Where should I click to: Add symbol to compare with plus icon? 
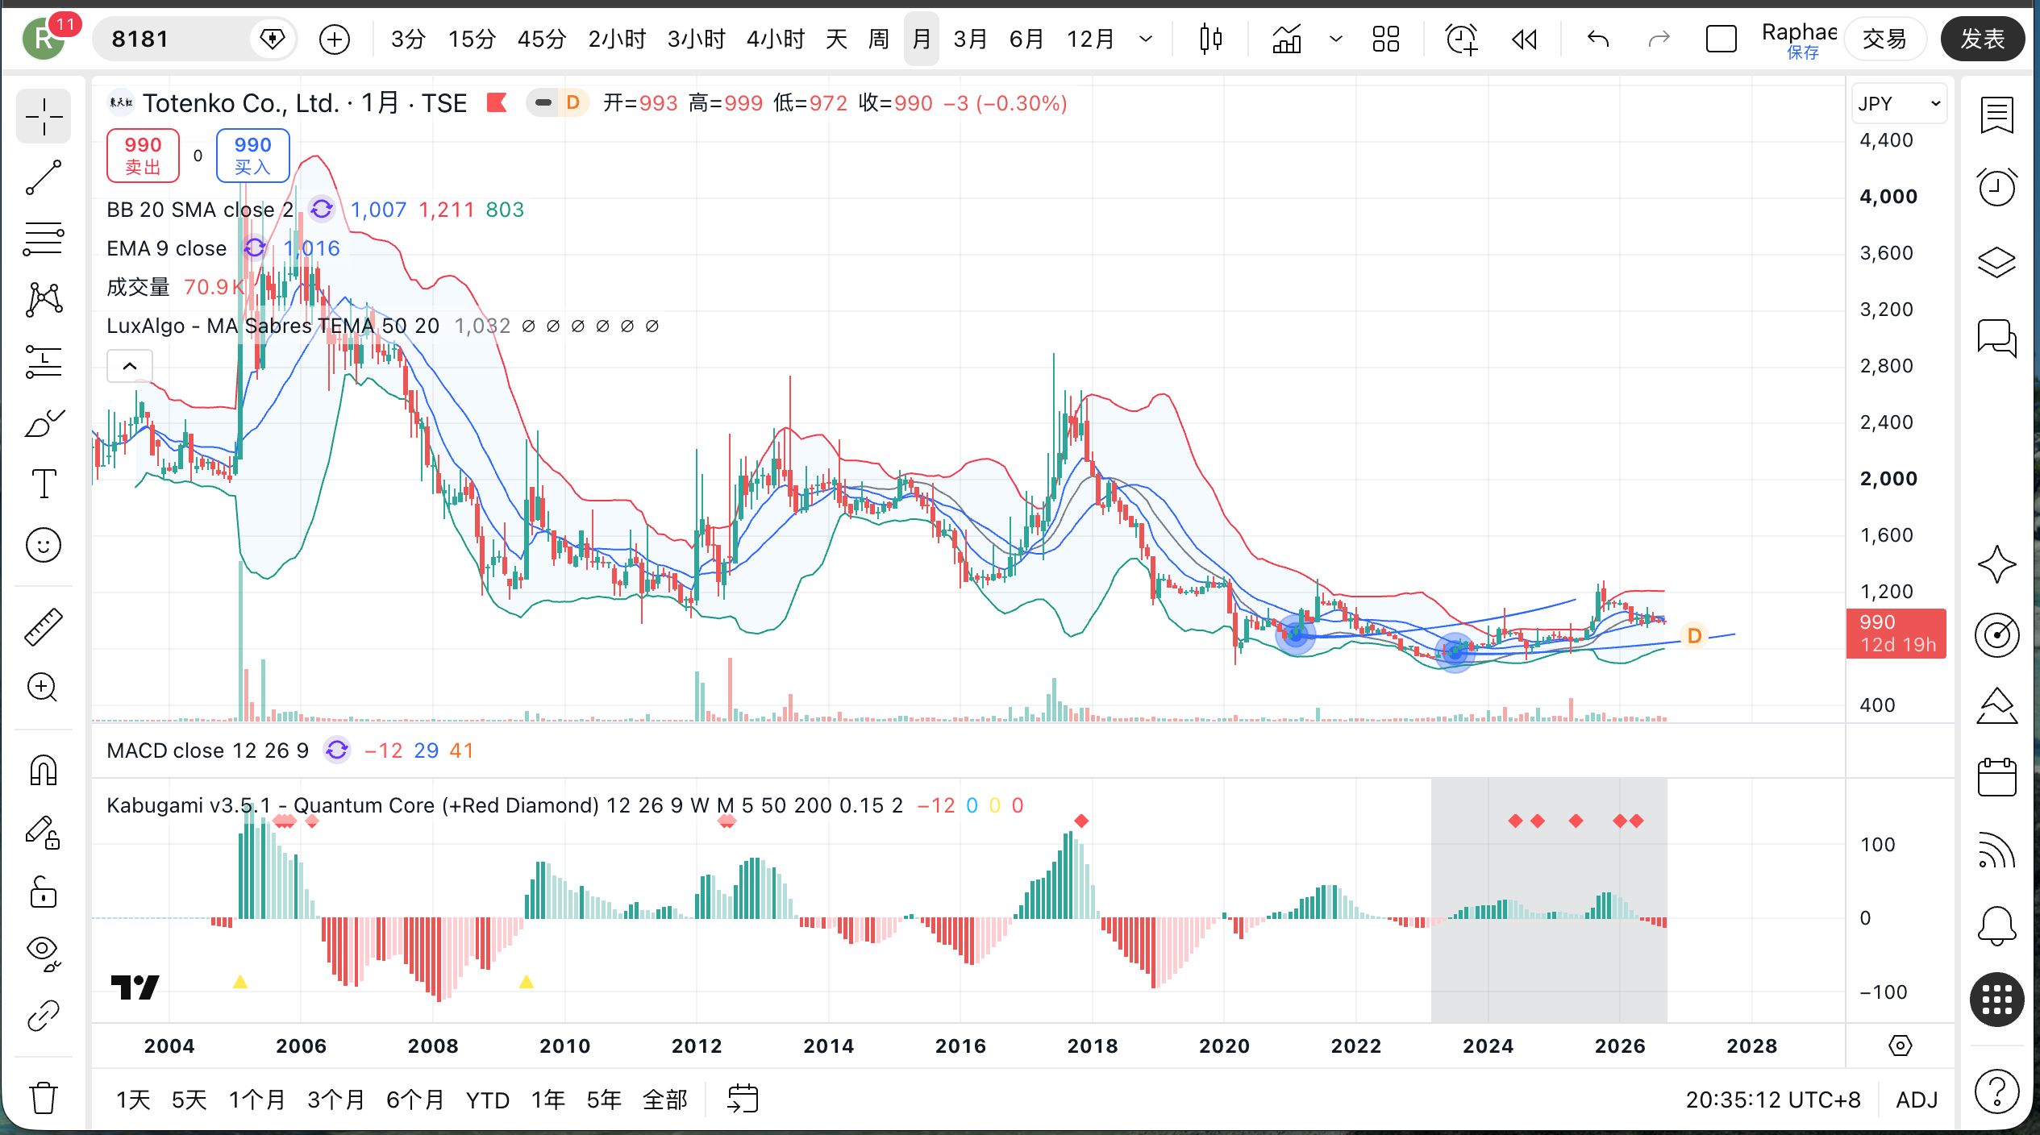click(334, 39)
